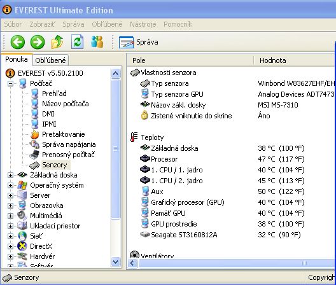Open the Obľúbené menu in menu bar
The image size is (336, 285).
point(107,24)
